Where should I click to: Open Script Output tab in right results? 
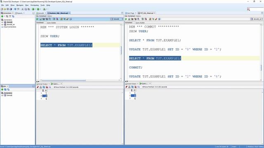pyautogui.click(x=132, y=83)
